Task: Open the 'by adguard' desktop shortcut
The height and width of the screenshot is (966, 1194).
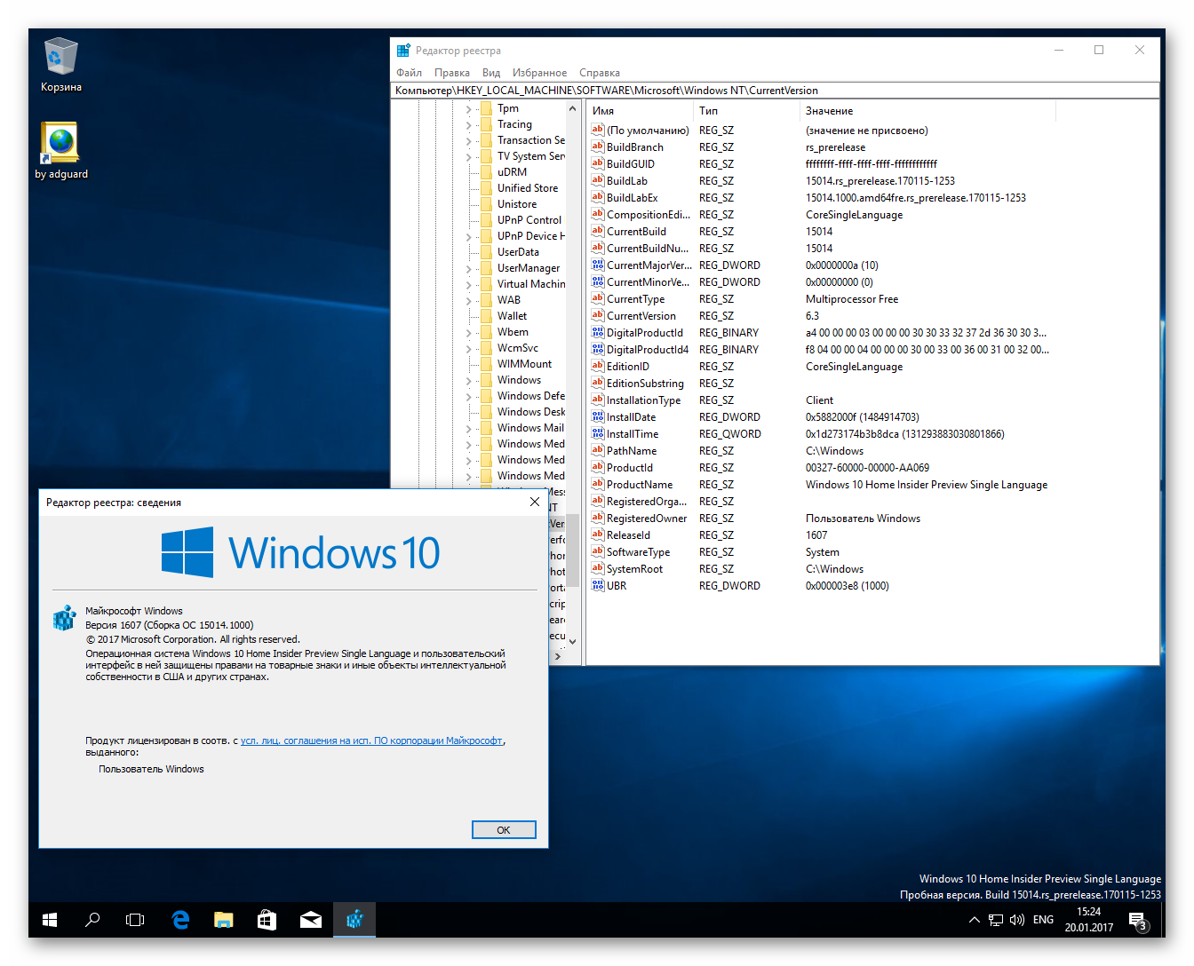Action: (x=60, y=151)
